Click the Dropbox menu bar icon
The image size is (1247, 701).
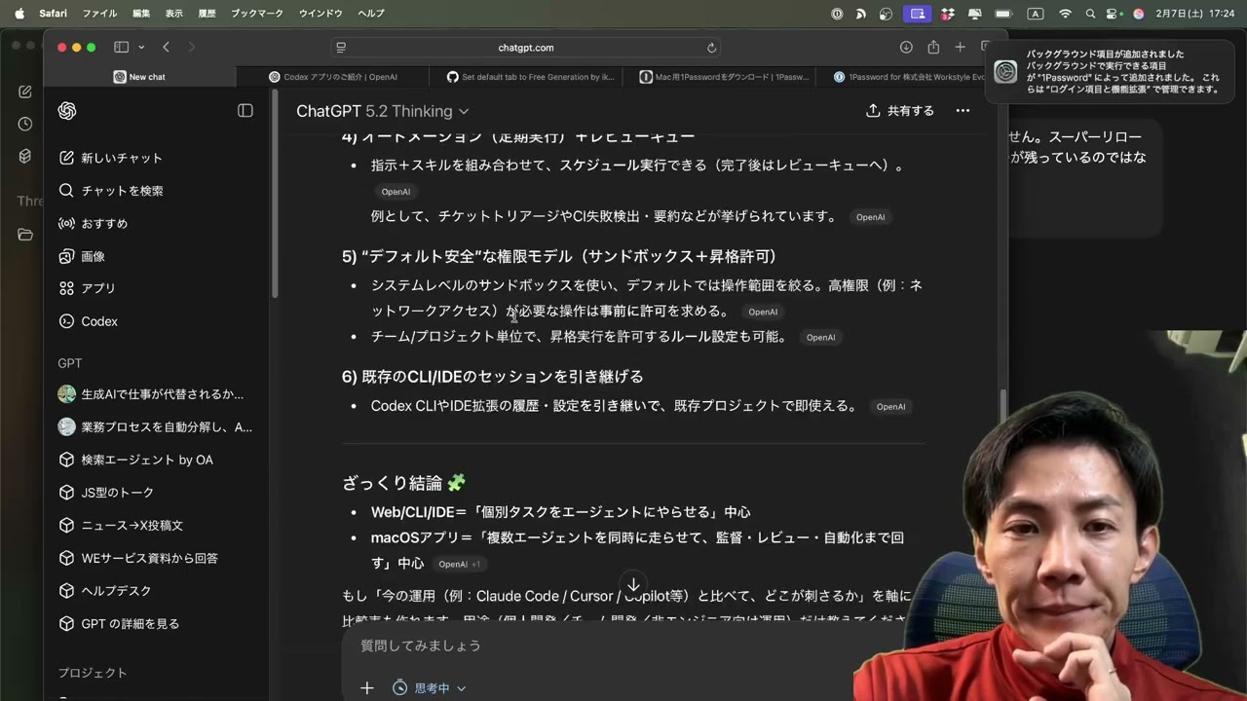pos(948,14)
